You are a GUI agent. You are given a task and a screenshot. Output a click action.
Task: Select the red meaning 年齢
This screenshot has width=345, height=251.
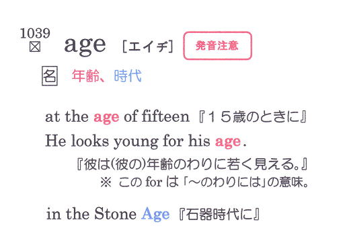(85, 76)
